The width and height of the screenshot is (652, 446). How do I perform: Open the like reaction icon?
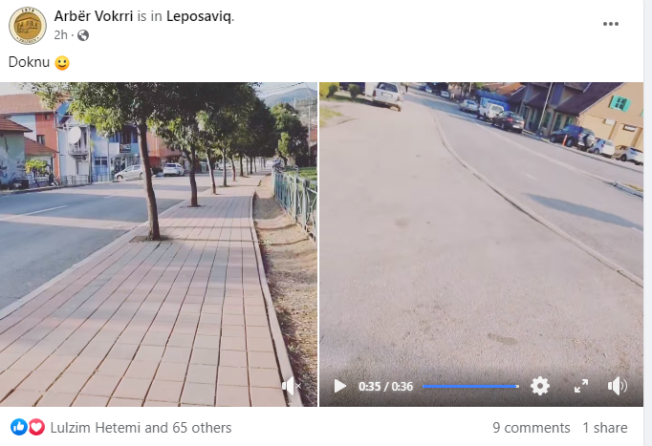[19, 427]
